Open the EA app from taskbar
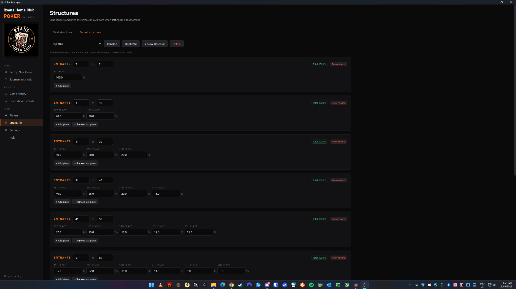This screenshot has height=289, width=516. tap(285, 285)
